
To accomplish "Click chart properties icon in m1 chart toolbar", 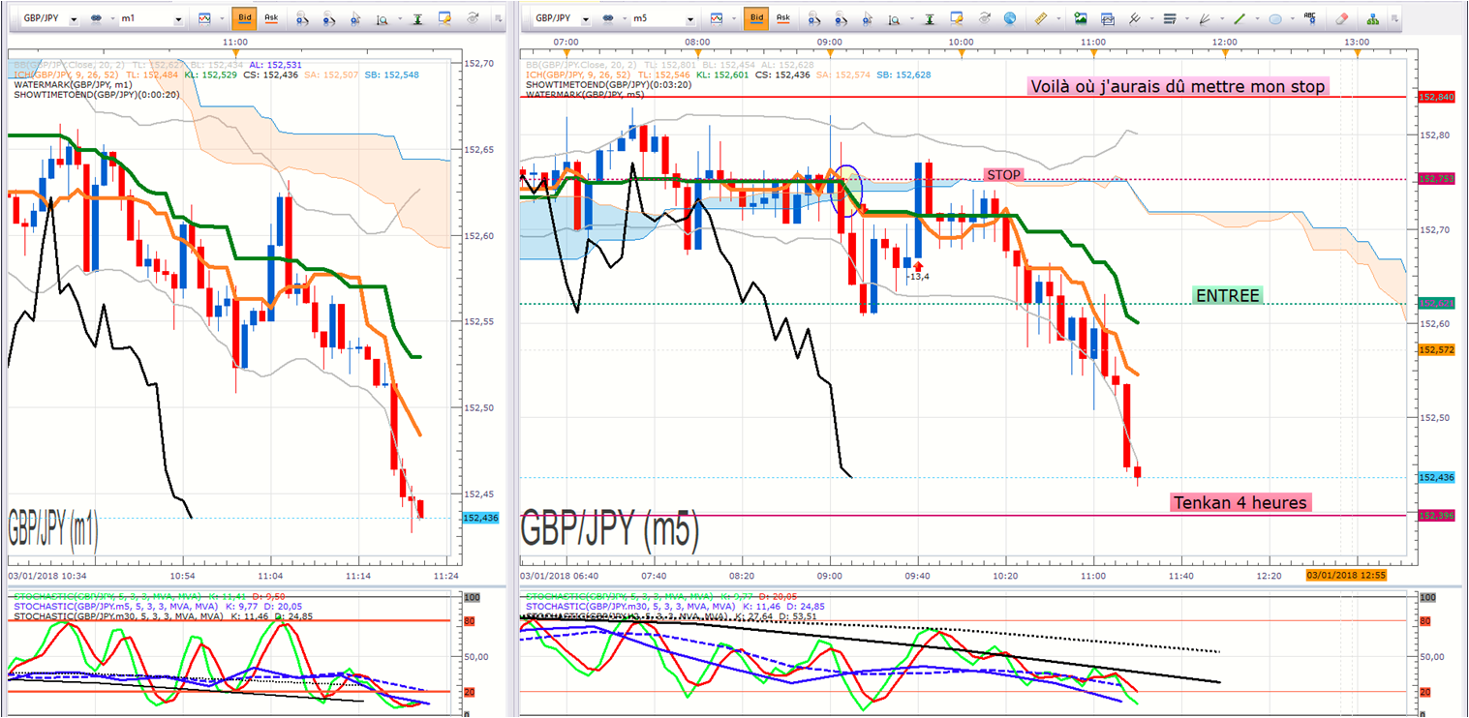I will coord(445,18).
